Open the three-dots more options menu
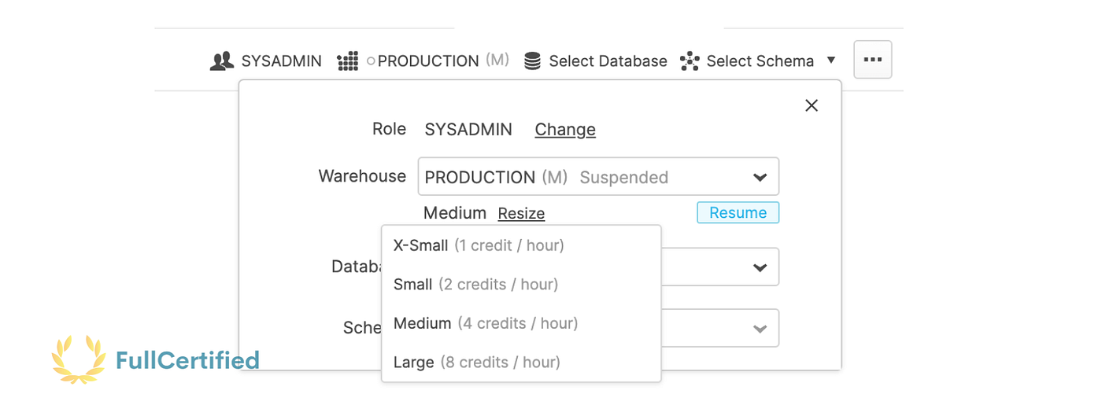1102x405 pixels. pos(872,60)
